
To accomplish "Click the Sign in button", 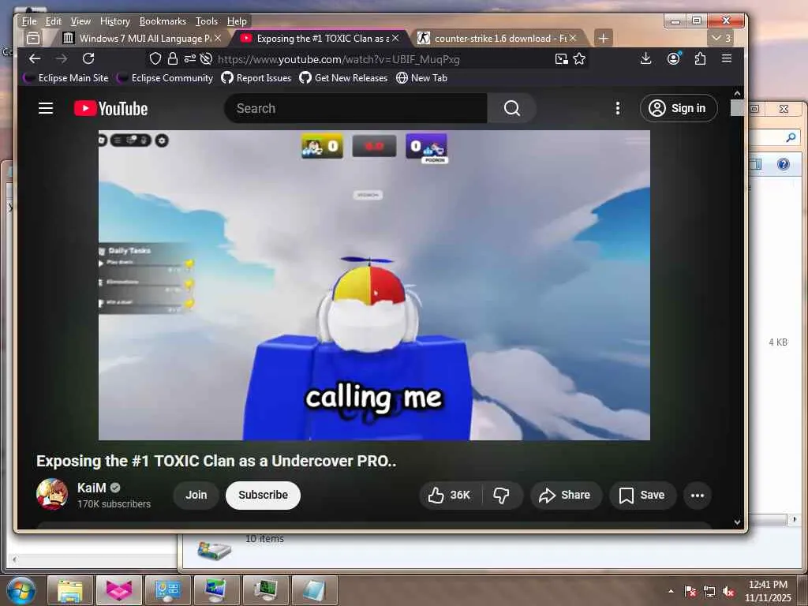I will pyautogui.click(x=678, y=108).
